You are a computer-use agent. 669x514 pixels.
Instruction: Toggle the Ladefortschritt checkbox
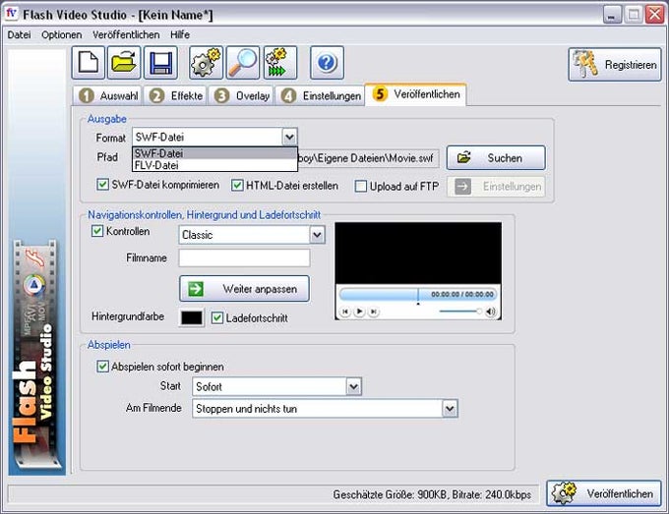tap(217, 318)
